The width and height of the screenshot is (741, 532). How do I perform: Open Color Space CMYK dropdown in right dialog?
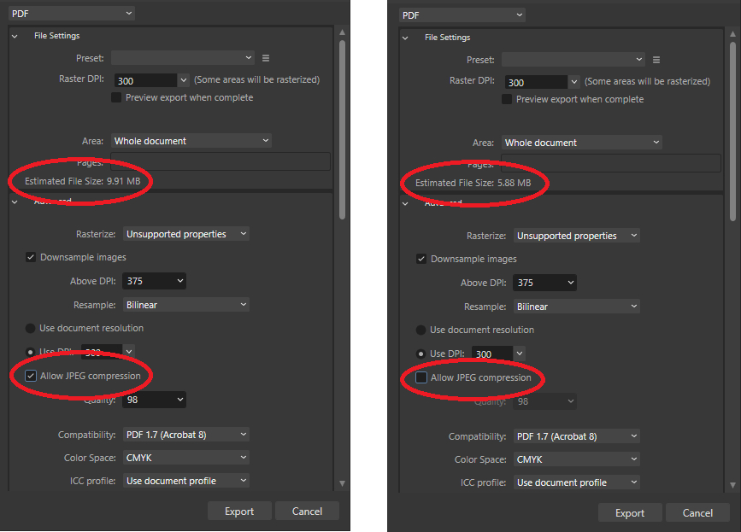tap(576, 459)
